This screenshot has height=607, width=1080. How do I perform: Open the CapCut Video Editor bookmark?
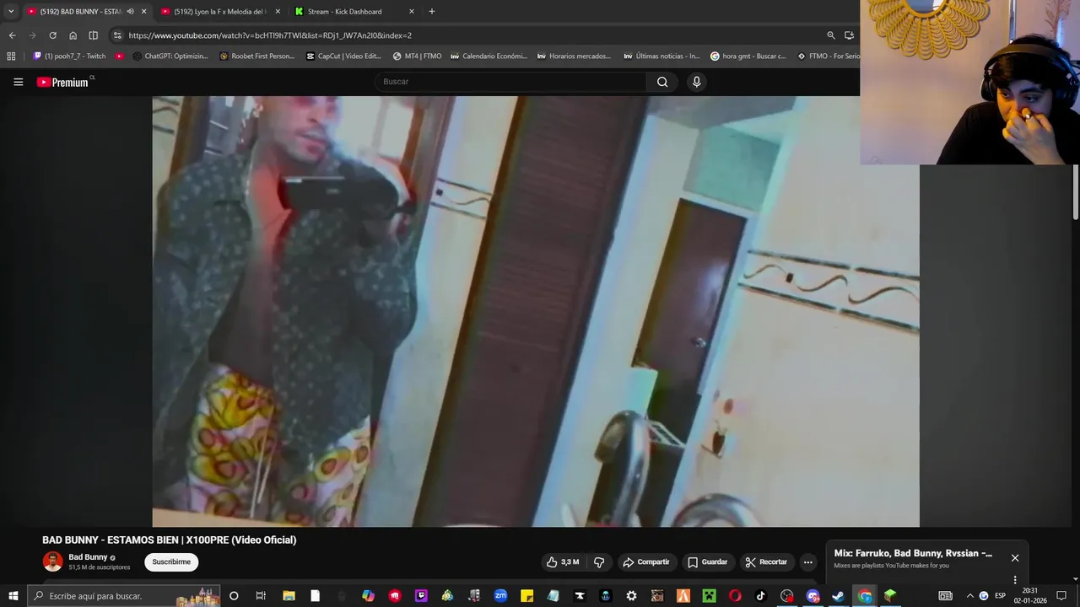344,56
